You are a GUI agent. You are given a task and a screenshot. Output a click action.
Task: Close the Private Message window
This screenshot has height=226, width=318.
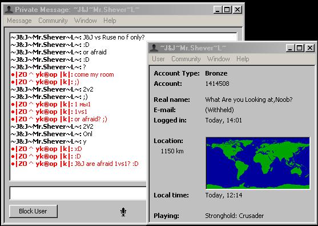pos(238,10)
